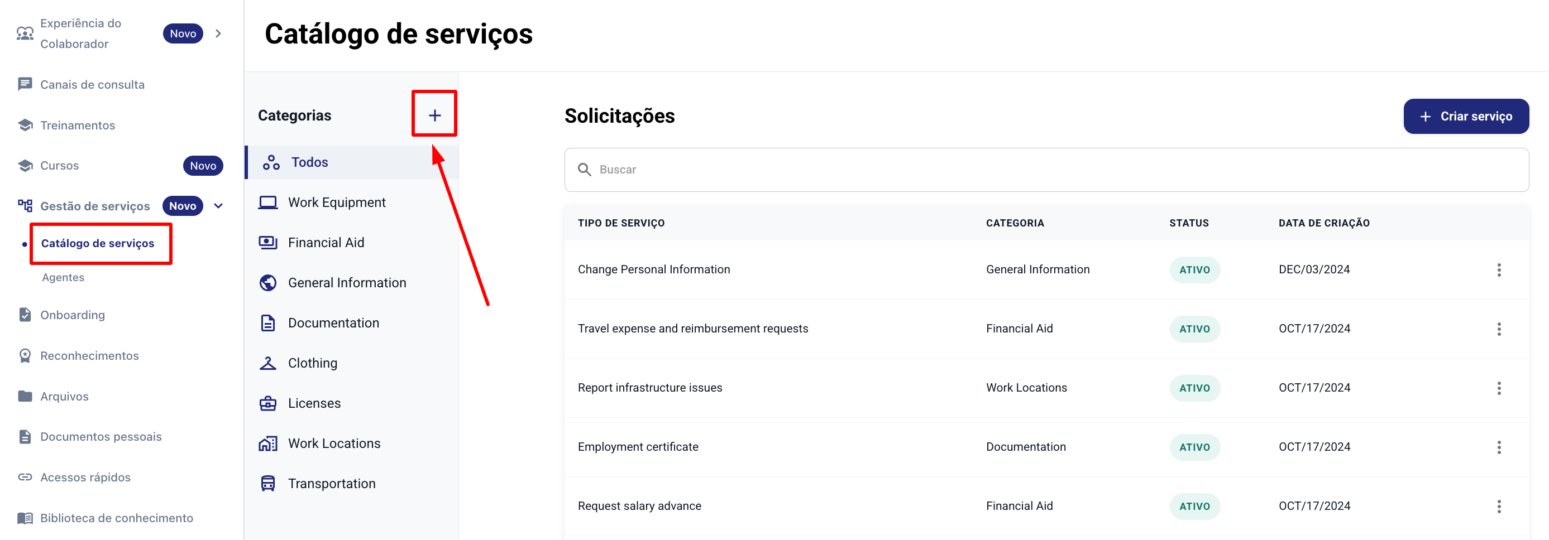
Task: Click the Clothing hanger icon
Action: click(267, 363)
